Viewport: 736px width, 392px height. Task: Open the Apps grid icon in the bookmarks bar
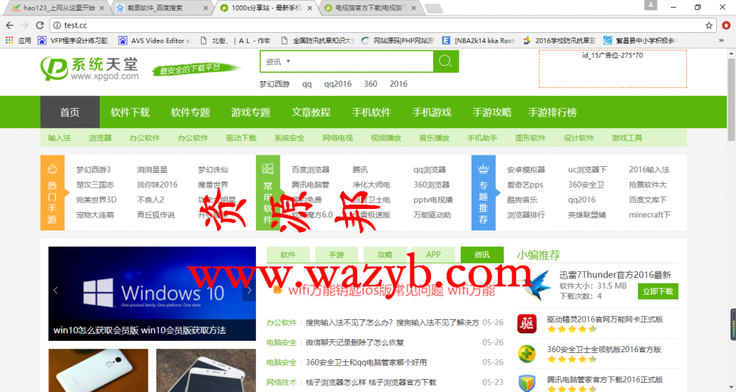[9, 41]
